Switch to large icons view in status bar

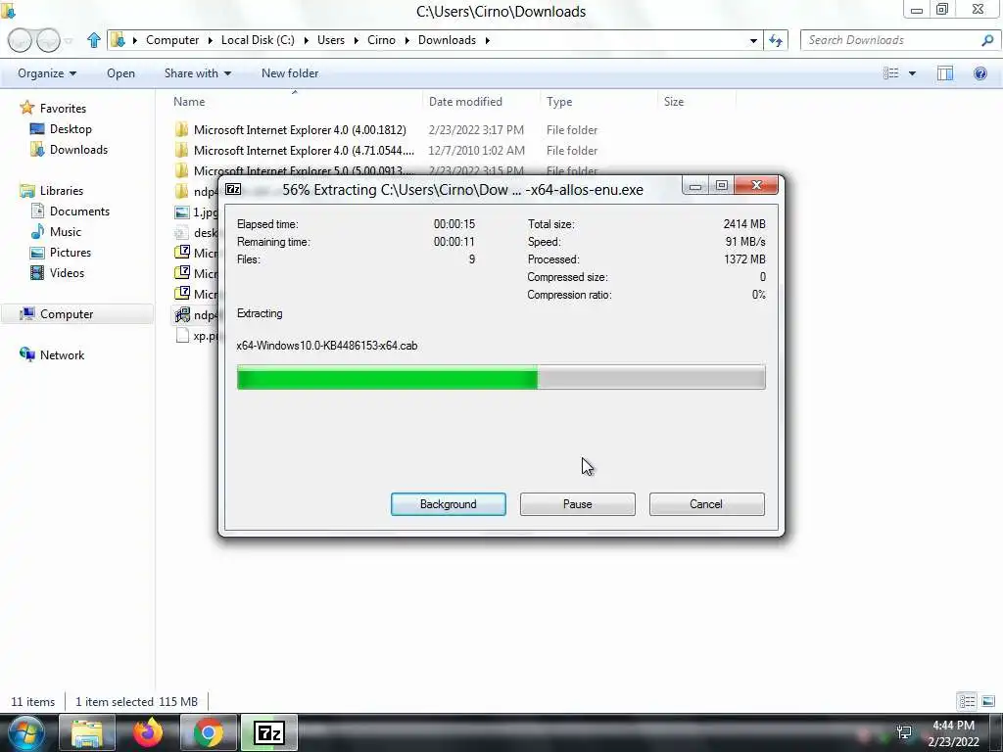(x=988, y=701)
